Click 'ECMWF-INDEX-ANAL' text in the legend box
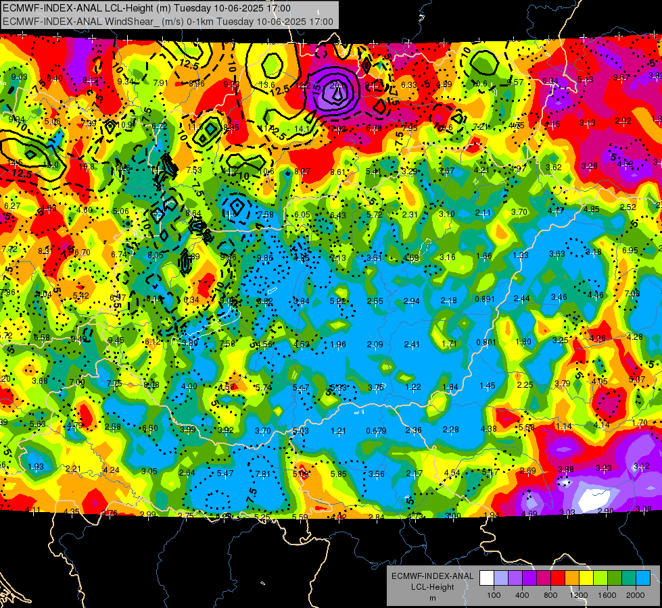The image size is (662, 608). (x=432, y=576)
